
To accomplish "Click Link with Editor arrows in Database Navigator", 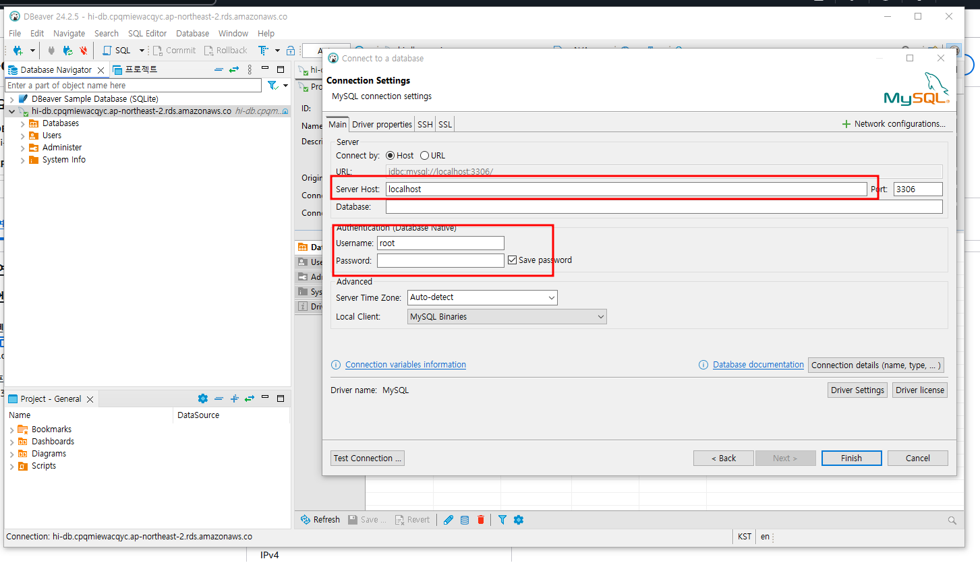I will [234, 69].
